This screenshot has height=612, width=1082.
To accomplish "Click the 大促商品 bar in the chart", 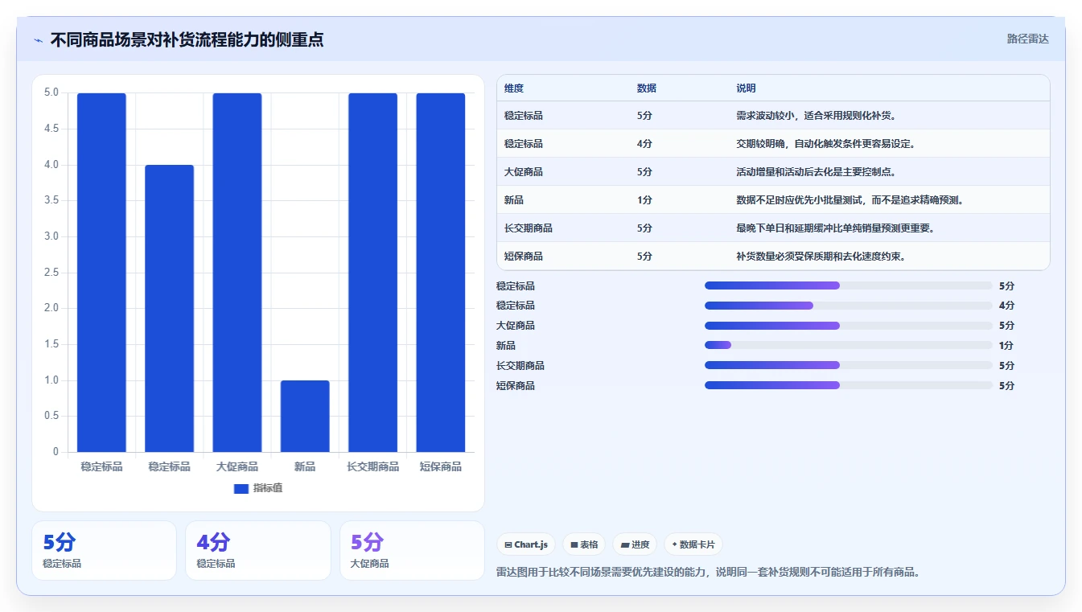I will click(237, 273).
